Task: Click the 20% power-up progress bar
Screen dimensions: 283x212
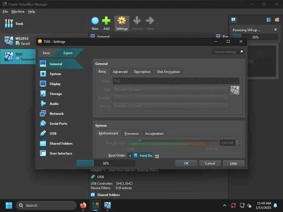Action: click(x=255, y=37)
